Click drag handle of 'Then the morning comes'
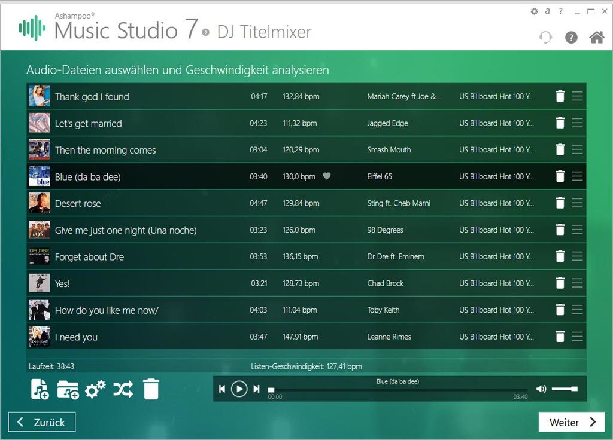This screenshot has height=440, width=613. (x=577, y=149)
